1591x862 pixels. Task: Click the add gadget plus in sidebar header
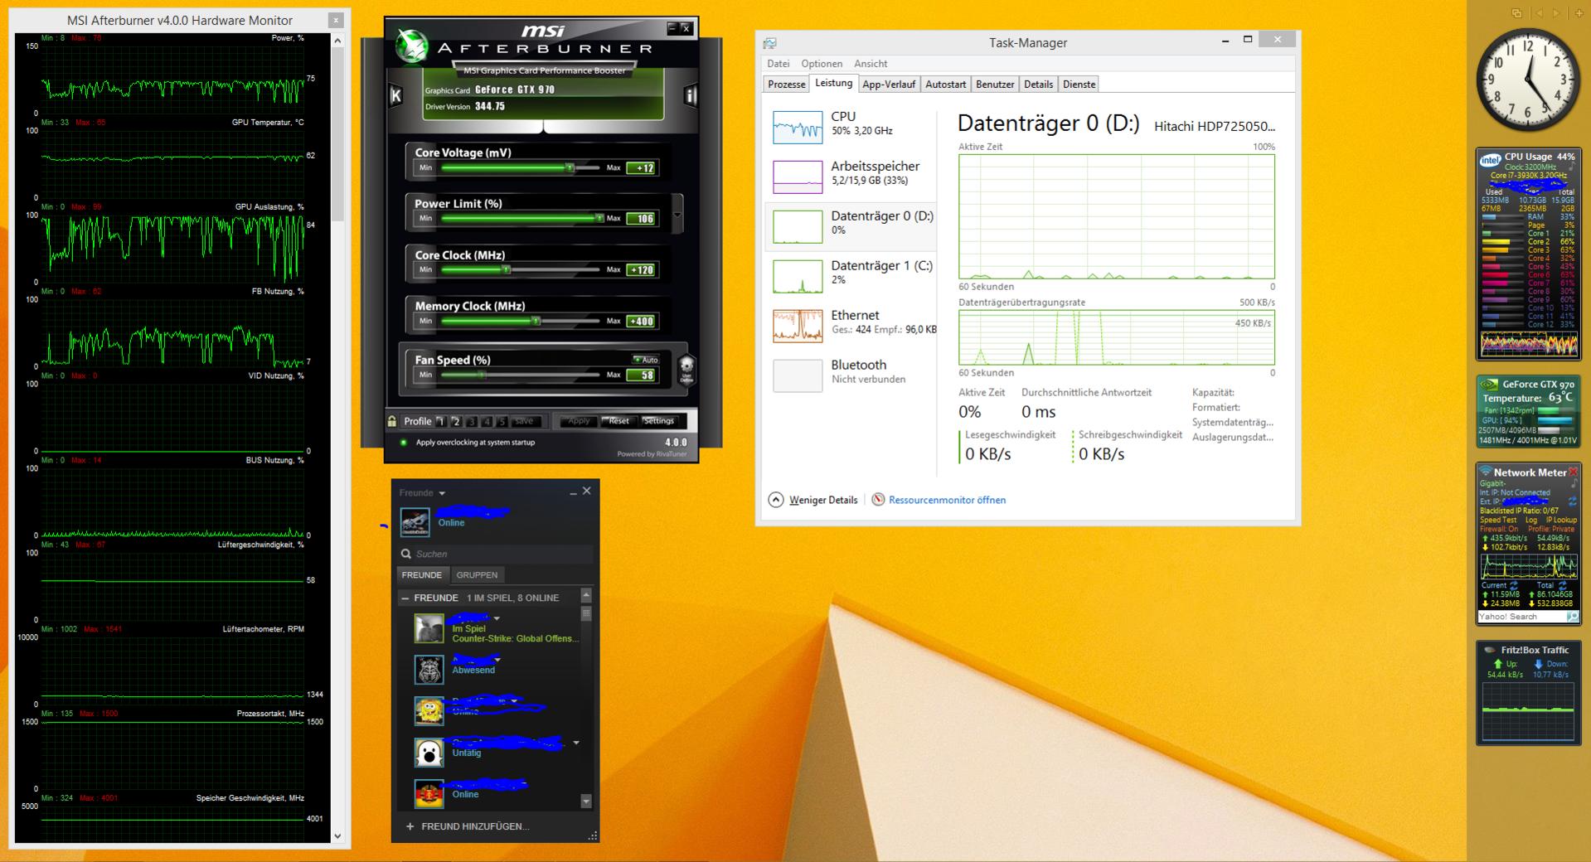(x=1579, y=13)
